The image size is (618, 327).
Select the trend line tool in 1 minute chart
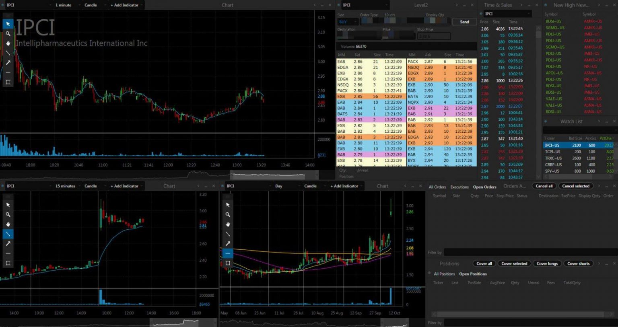point(8,53)
